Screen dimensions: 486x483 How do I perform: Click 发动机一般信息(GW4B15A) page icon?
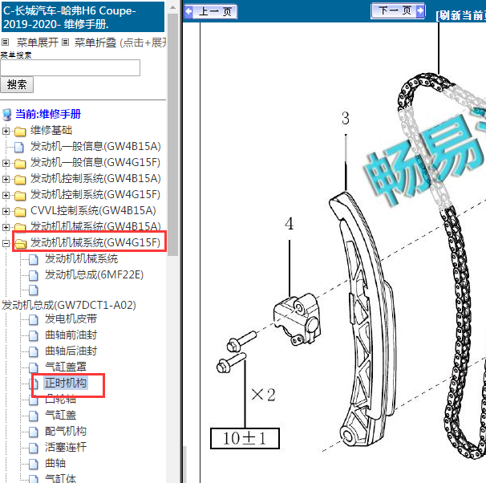click(x=19, y=148)
